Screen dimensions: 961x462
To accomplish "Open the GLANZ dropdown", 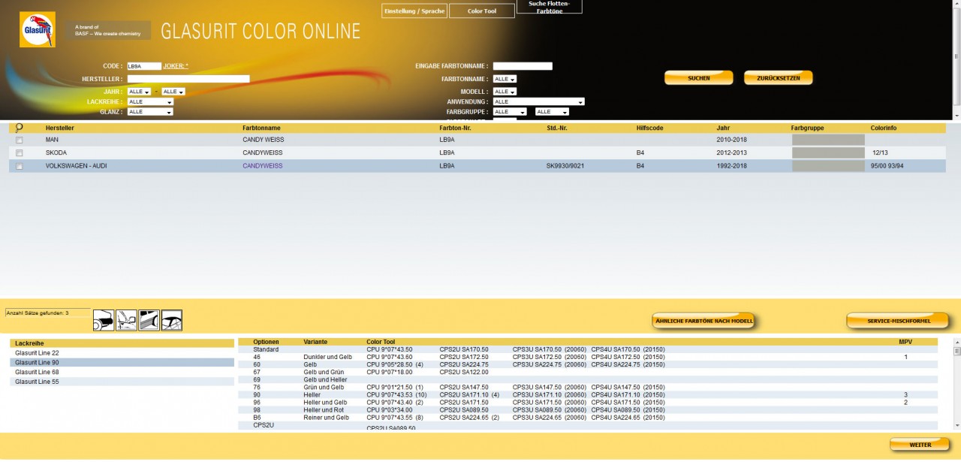I will click(x=150, y=112).
